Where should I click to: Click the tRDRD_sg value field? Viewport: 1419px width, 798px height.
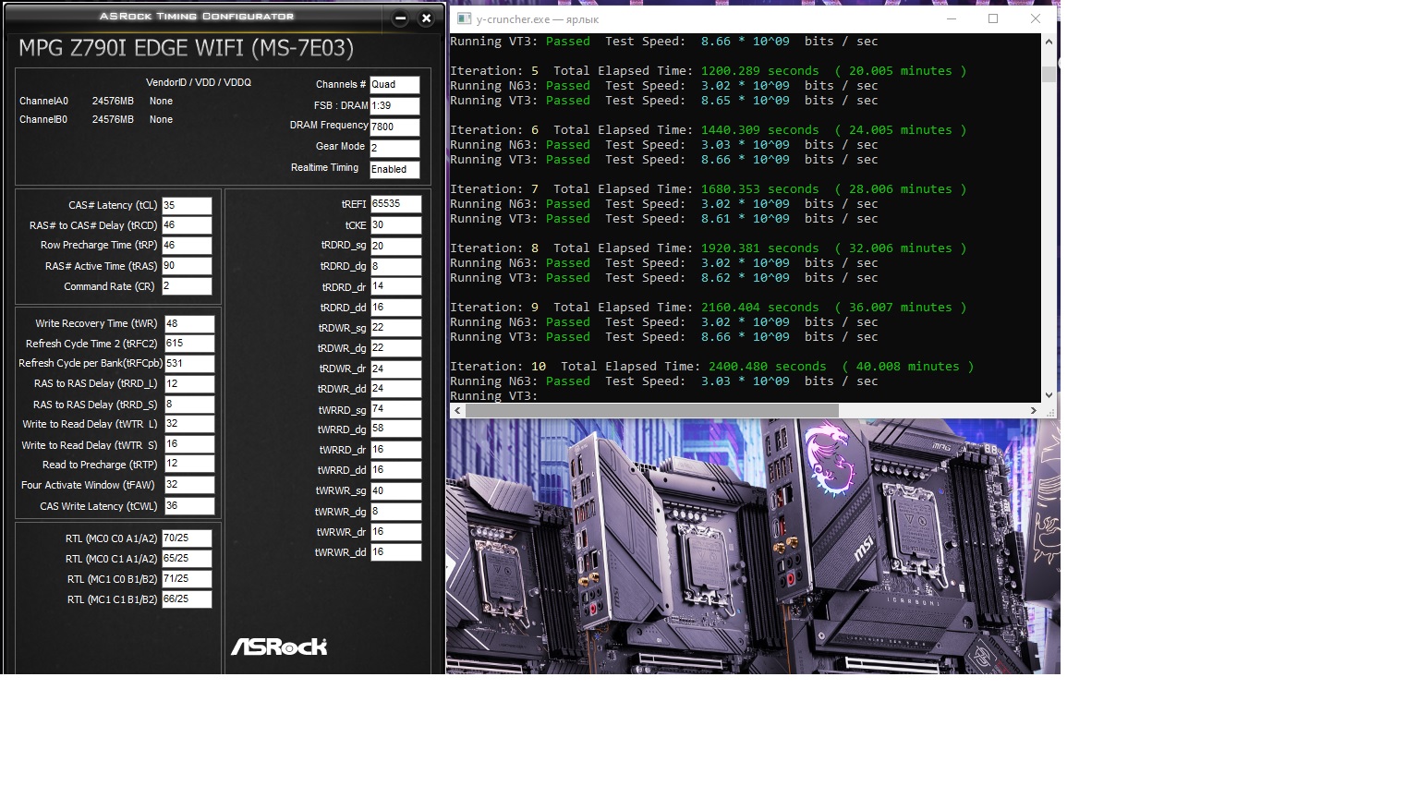[x=396, y=247]
